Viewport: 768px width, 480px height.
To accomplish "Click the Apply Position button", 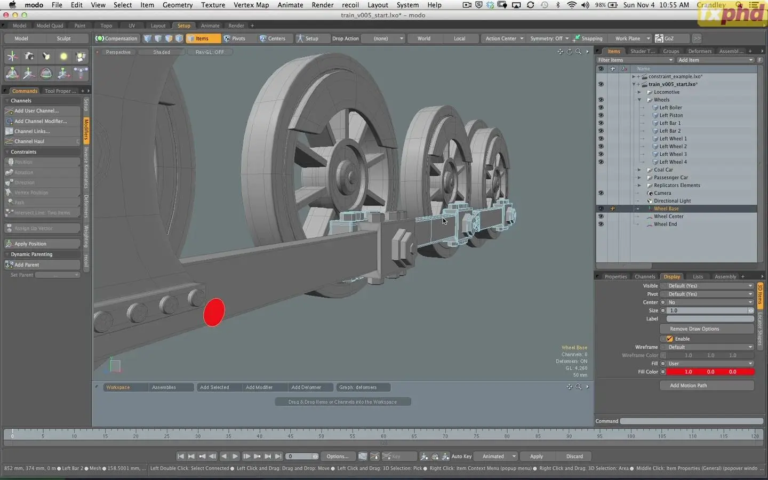I will [x=42, y=244].
